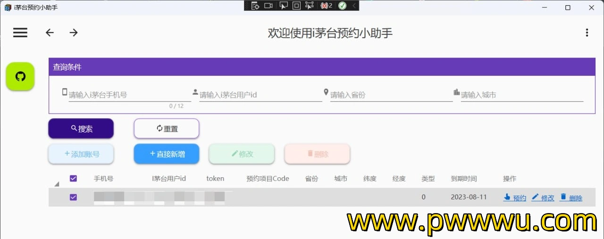The image size is (604, 239).
Task: Open the three-dot more options menu
Action: pos(587,33)
